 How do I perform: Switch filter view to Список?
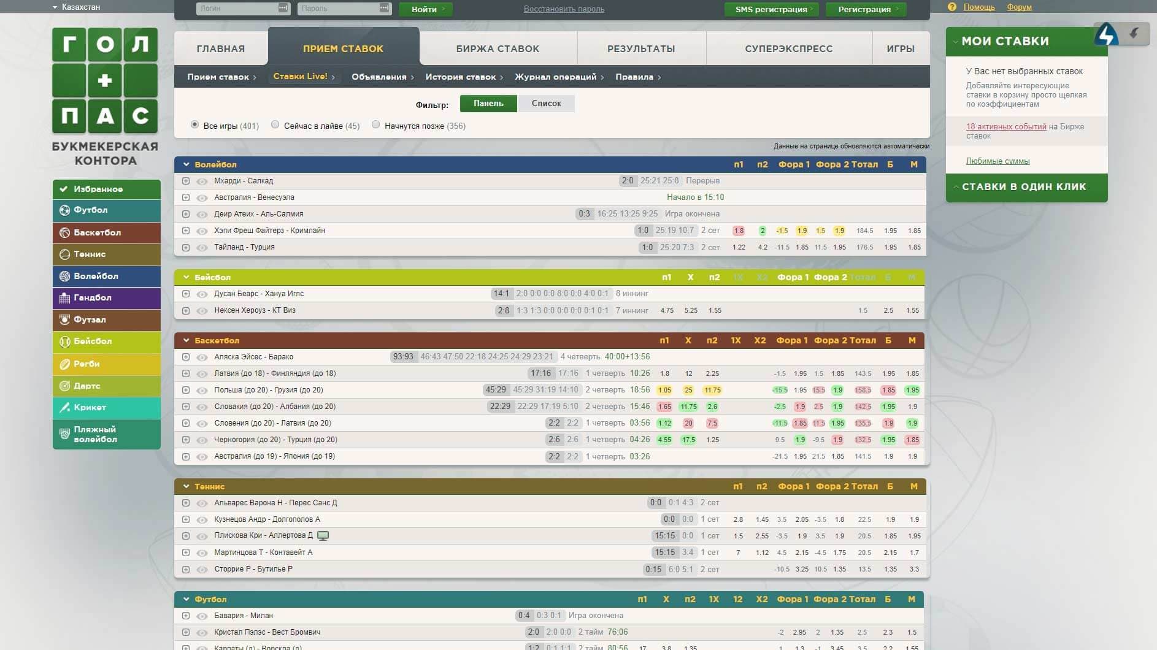point(546,103)
